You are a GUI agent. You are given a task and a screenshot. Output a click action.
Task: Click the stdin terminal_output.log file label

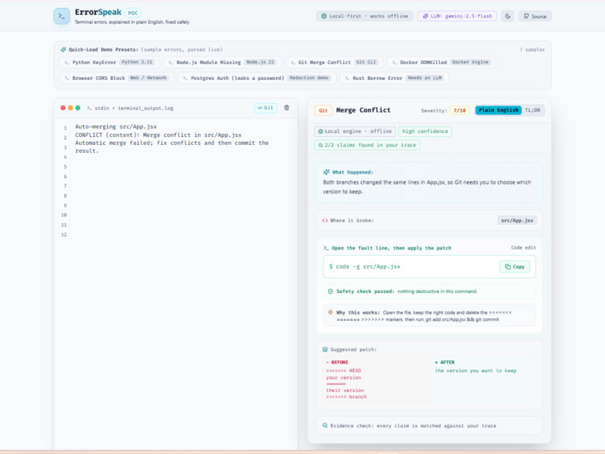click(x=134, y=109)
